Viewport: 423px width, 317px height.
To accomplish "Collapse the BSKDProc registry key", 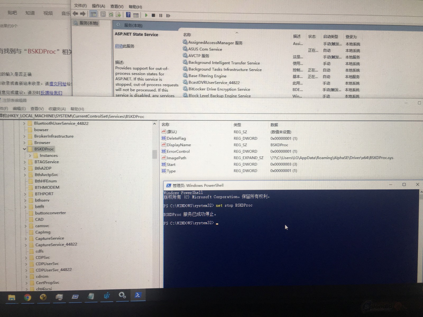I will point(24,149).
